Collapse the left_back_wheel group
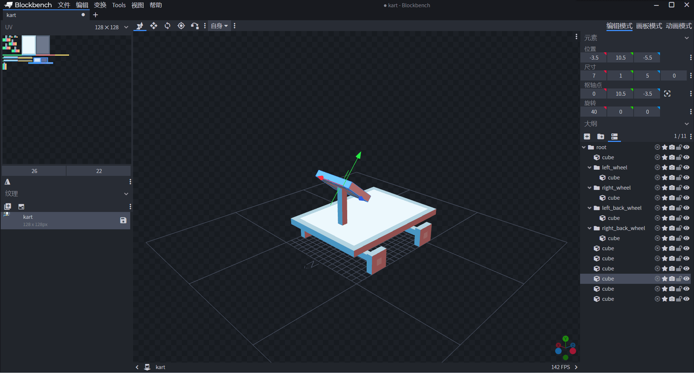694x373 pixels. click(x=589, y=208)
